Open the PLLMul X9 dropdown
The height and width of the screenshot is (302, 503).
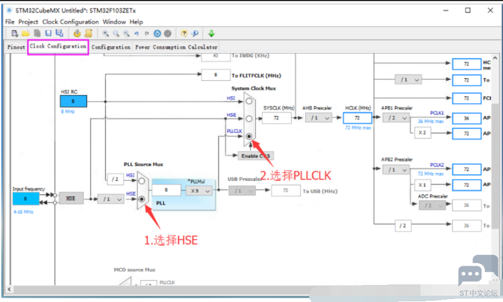click(x=199, y=191)
